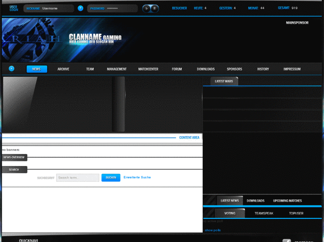This screenshot has width=324, height=242.
Task: Switch to the Topuser tab
Action: (x=296, y=214)
